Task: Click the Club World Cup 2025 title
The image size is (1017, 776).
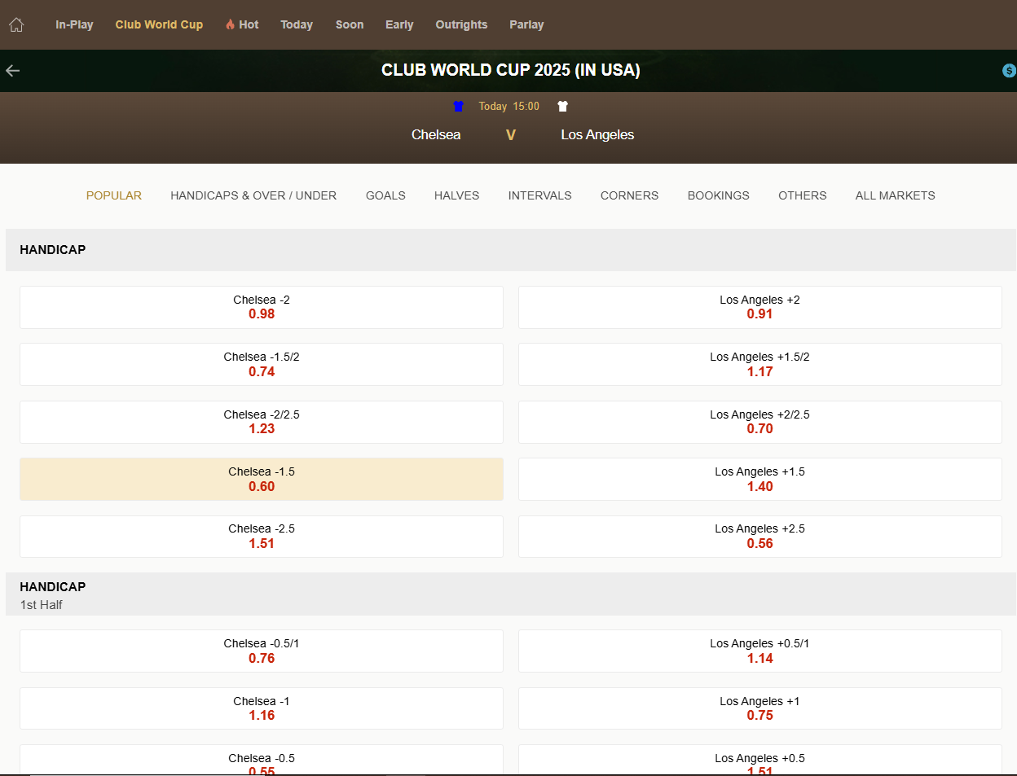Action: point(511,70)
